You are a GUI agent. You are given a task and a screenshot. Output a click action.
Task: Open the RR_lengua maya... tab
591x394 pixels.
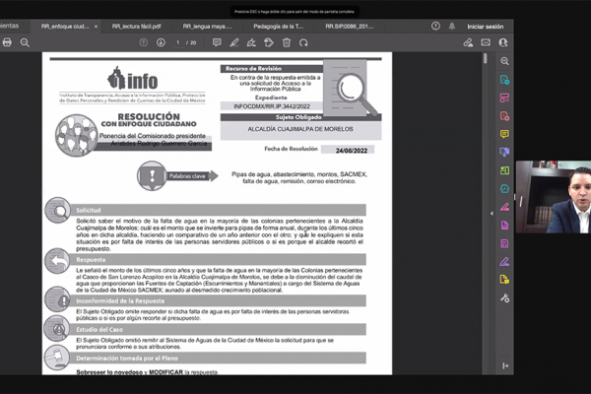(x=207, y=27)
